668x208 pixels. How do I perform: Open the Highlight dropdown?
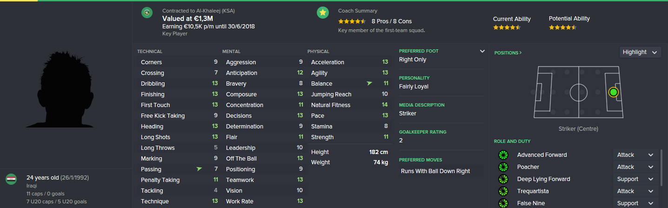point(641,52)
